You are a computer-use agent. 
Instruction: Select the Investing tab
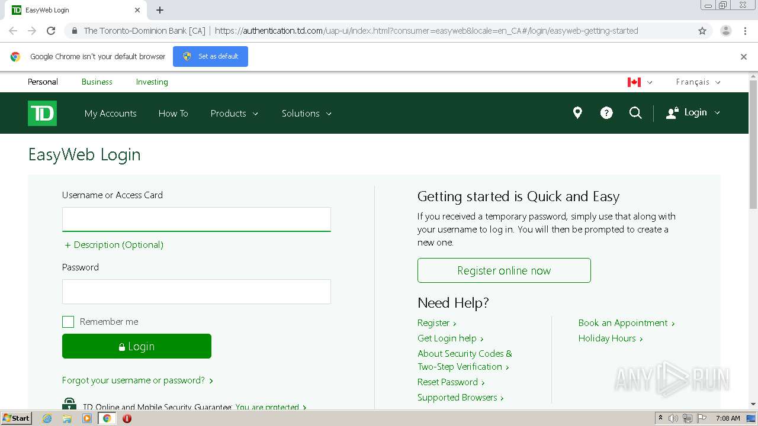tap(152, 82)
